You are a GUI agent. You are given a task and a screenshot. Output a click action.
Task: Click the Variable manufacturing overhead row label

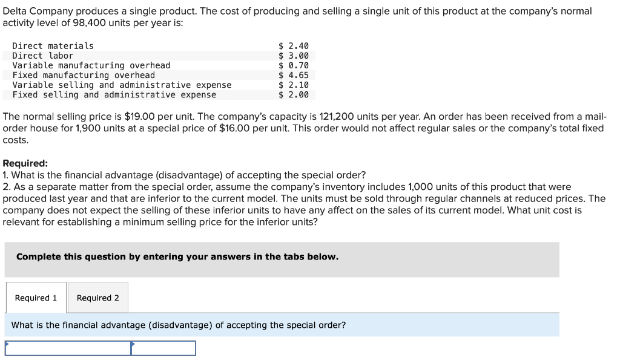coord(91,65)
